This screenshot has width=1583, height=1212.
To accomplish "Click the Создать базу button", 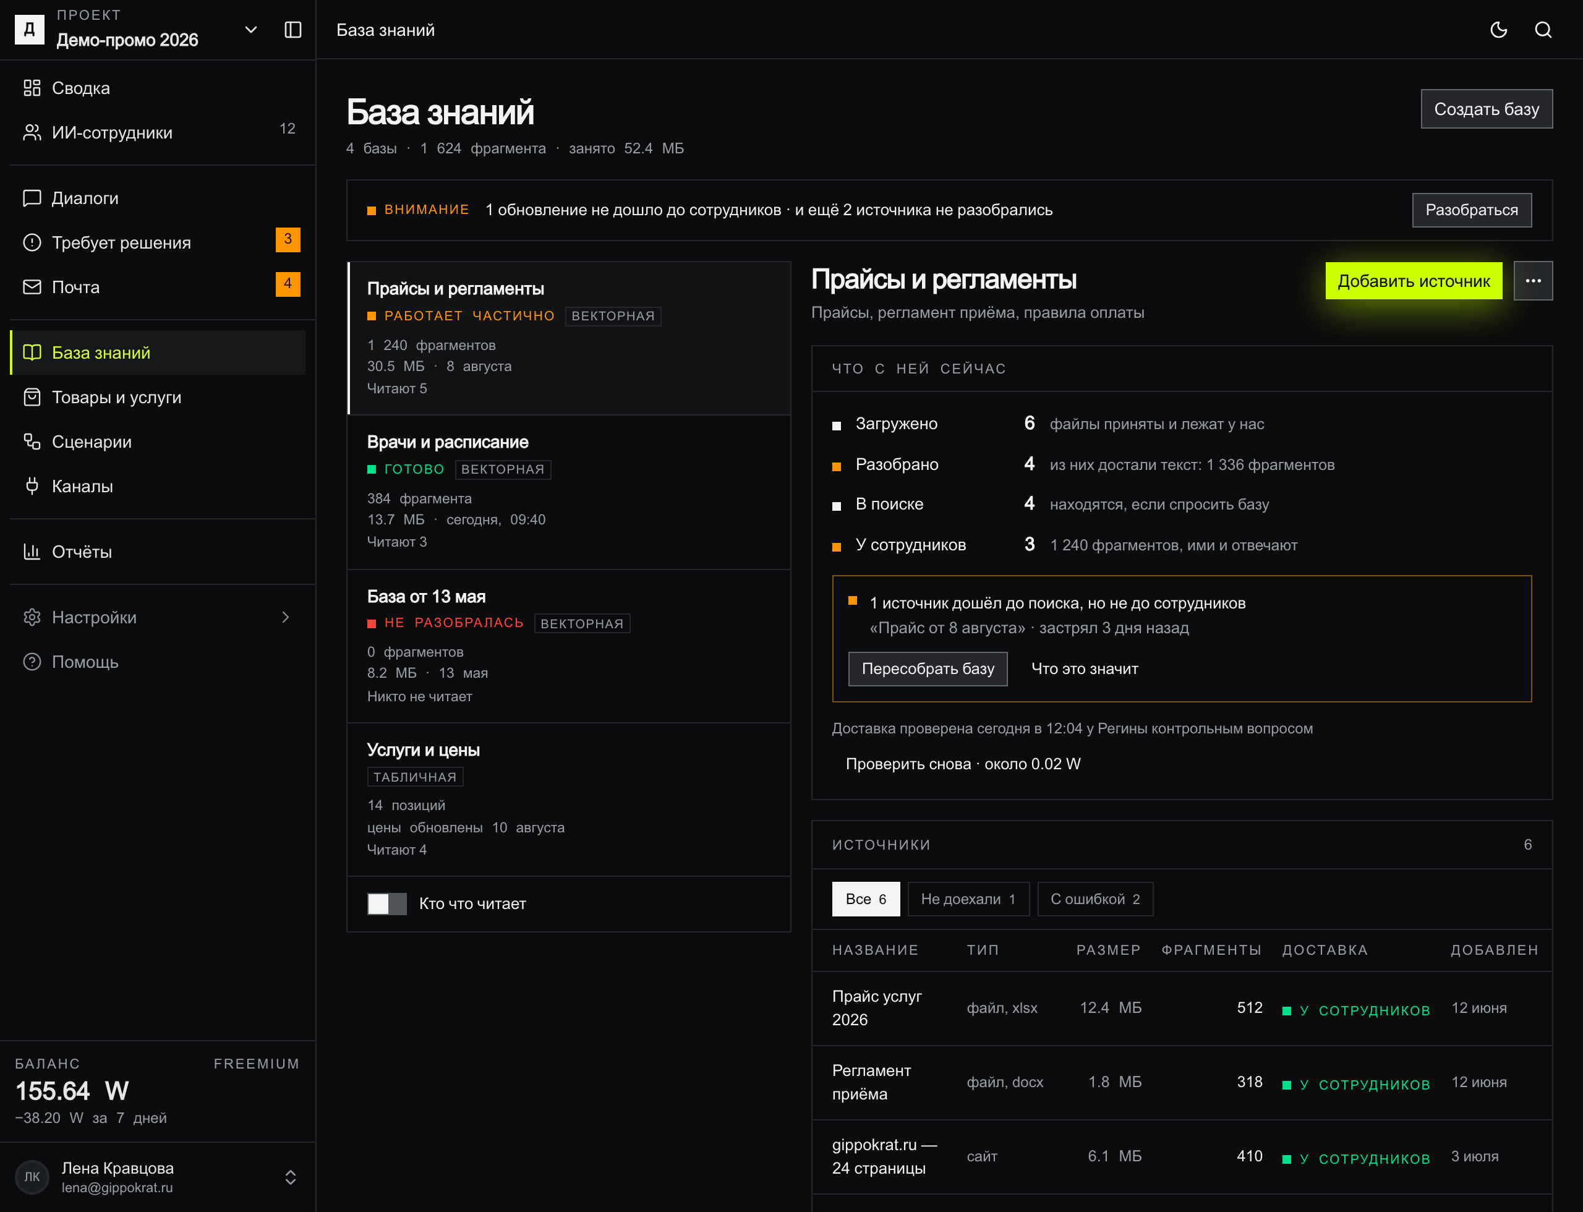I will (x=1487, y=109).
